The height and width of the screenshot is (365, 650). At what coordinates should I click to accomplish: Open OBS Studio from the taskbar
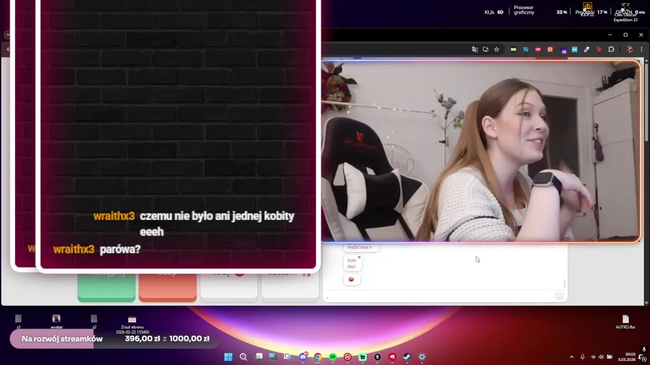tap(377, 357)
